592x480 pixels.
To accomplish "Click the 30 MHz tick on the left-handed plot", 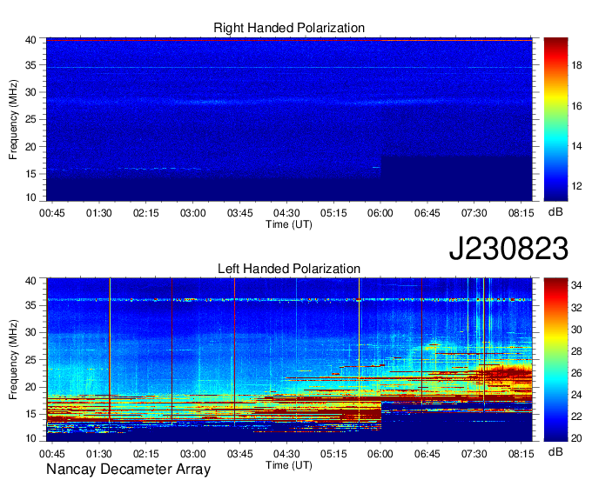I will click(30, 332).
